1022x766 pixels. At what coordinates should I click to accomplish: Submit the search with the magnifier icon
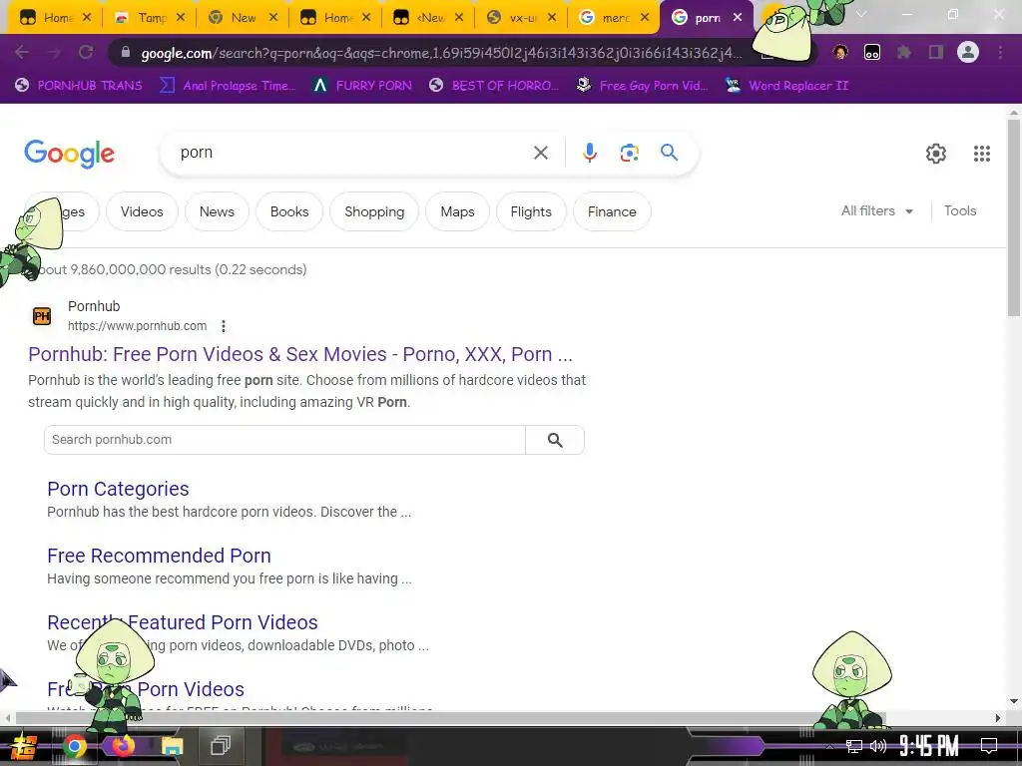point(669,153)
